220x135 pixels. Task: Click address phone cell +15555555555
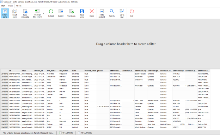click(191, 101)
